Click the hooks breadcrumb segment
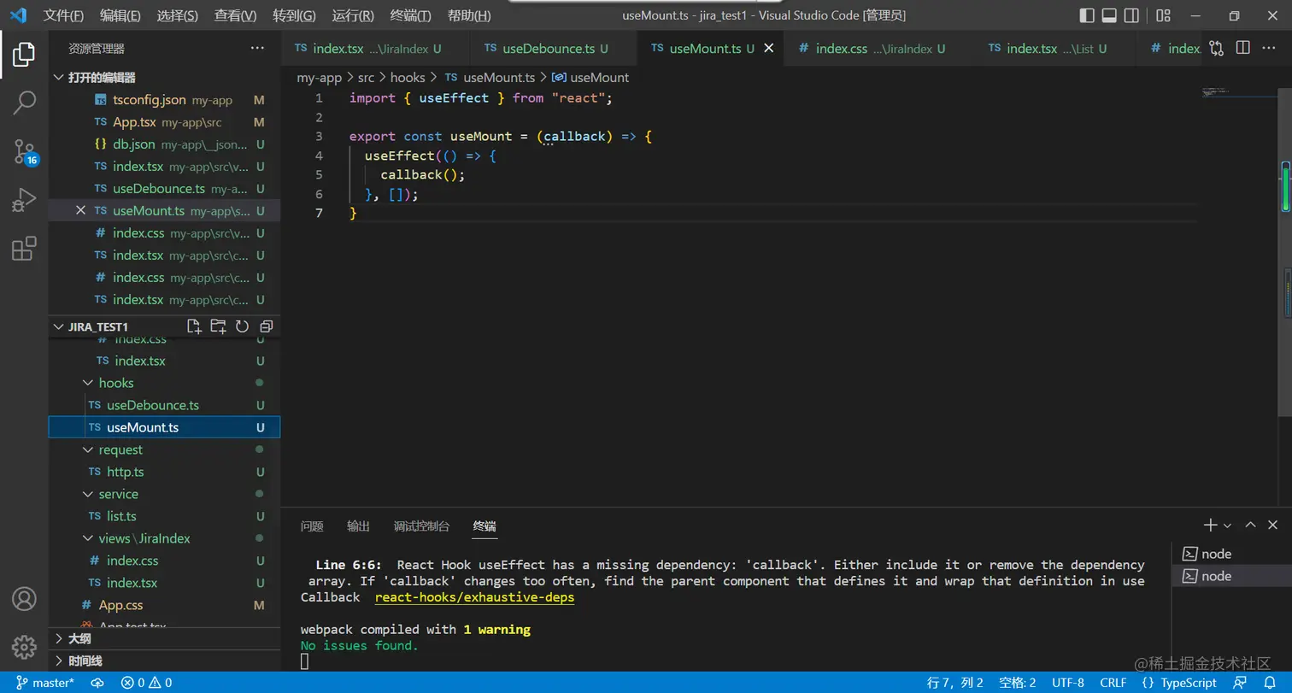 tap(408, 77)
